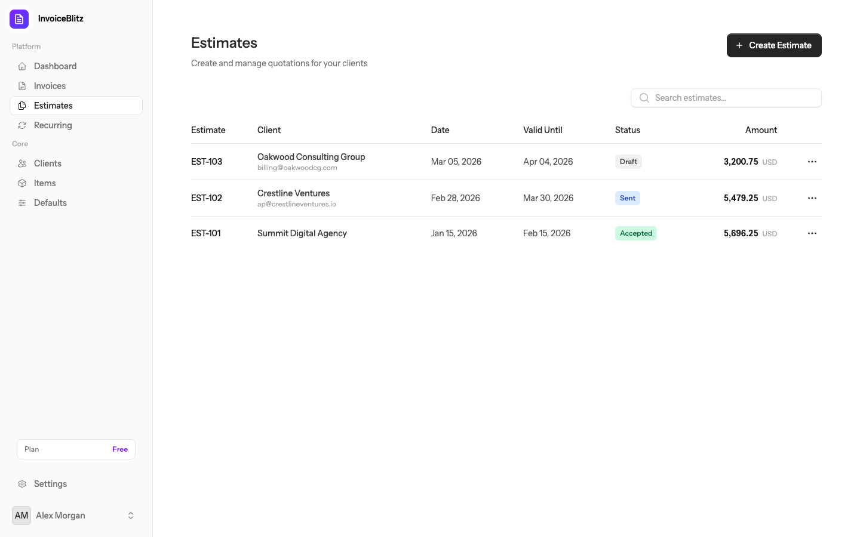This screenshot has height=537, width=860.
Task: Switch to the Invoices section
Action: [50, 85]
